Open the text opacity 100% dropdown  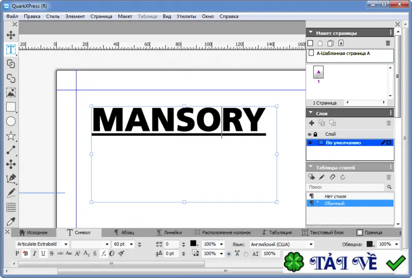(x=221, y=254)
